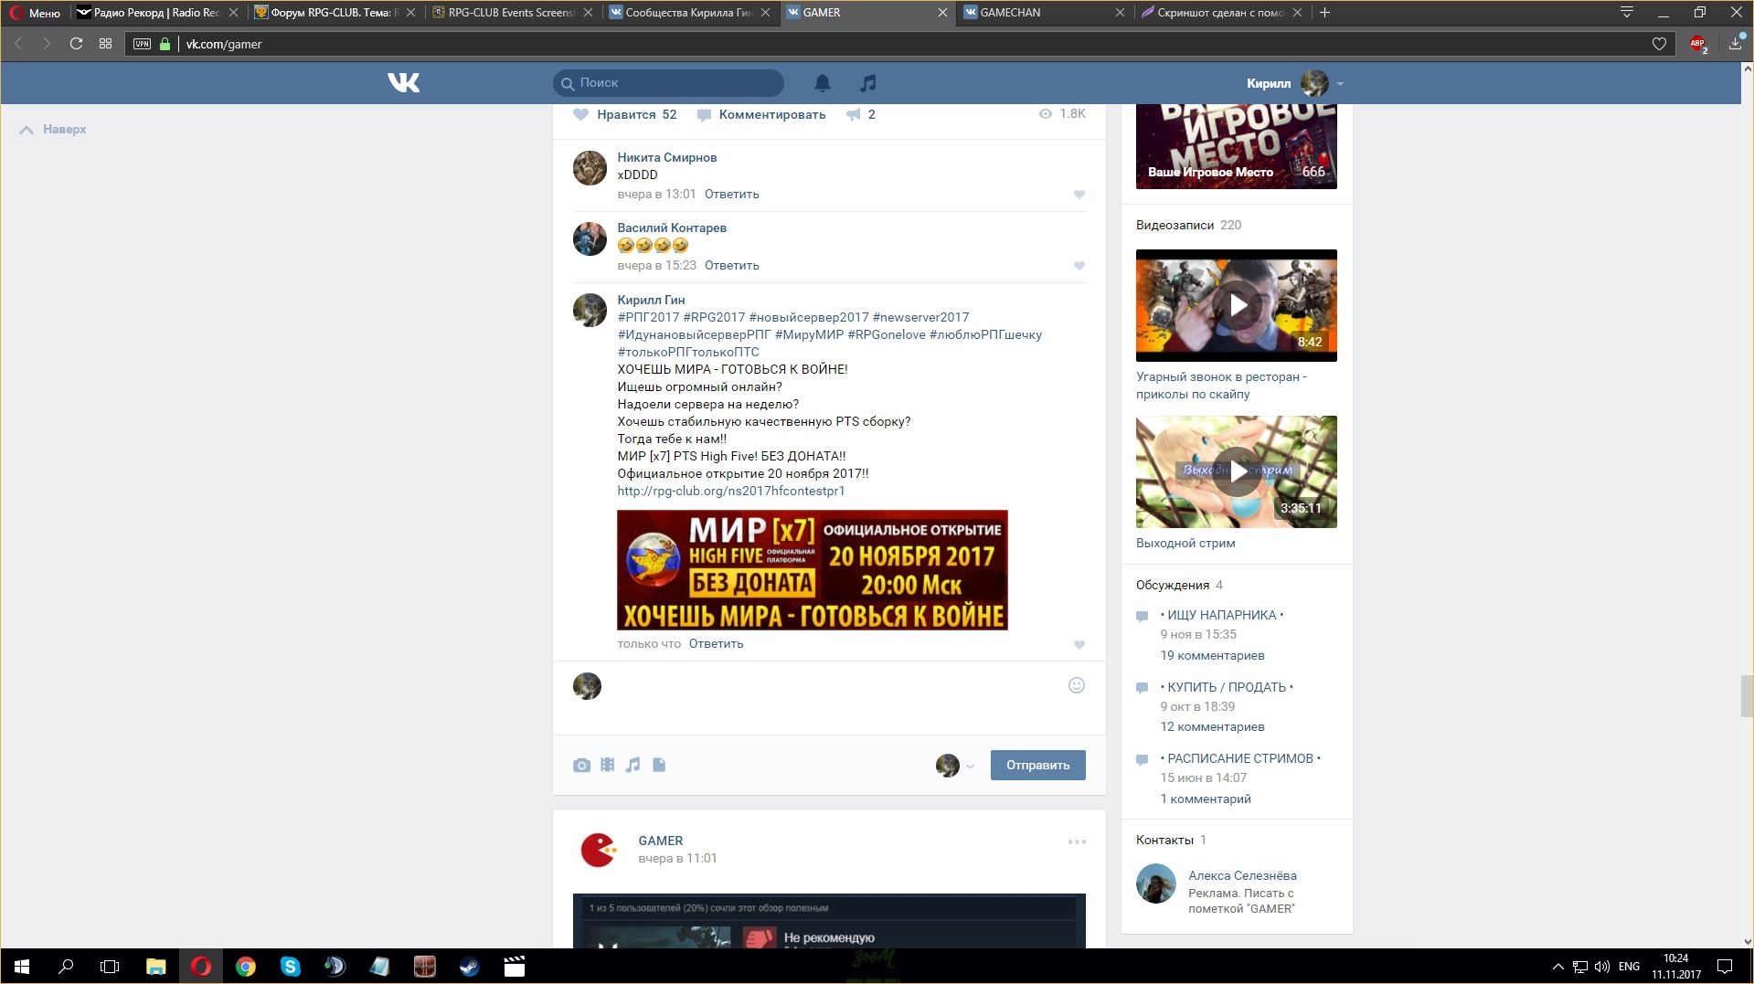Open VK home logo

pyautogui.click(x=403, y=83)
